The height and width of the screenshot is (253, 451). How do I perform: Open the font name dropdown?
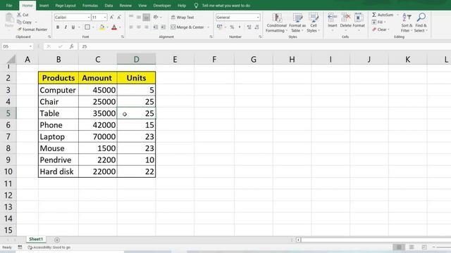point(89,18)
